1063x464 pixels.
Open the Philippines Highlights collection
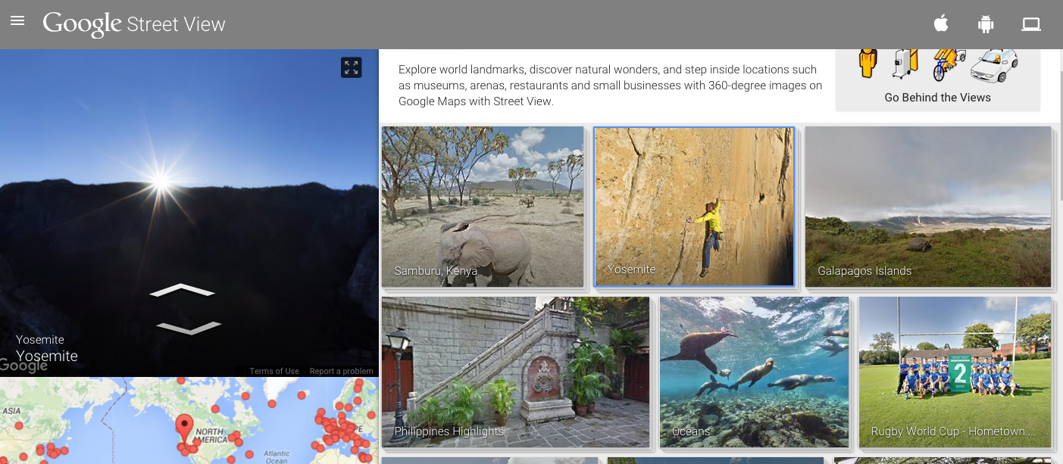[x=515, y=372]
